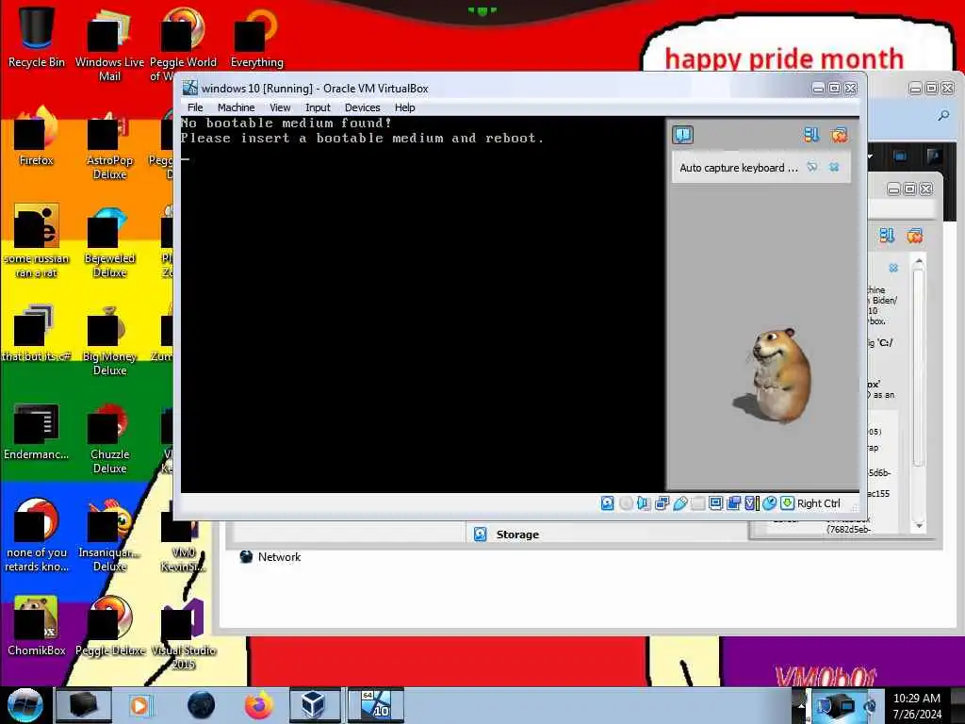Click the audio indicator in VM status bar
Screen dimensions: 965x724
point(644,503)
